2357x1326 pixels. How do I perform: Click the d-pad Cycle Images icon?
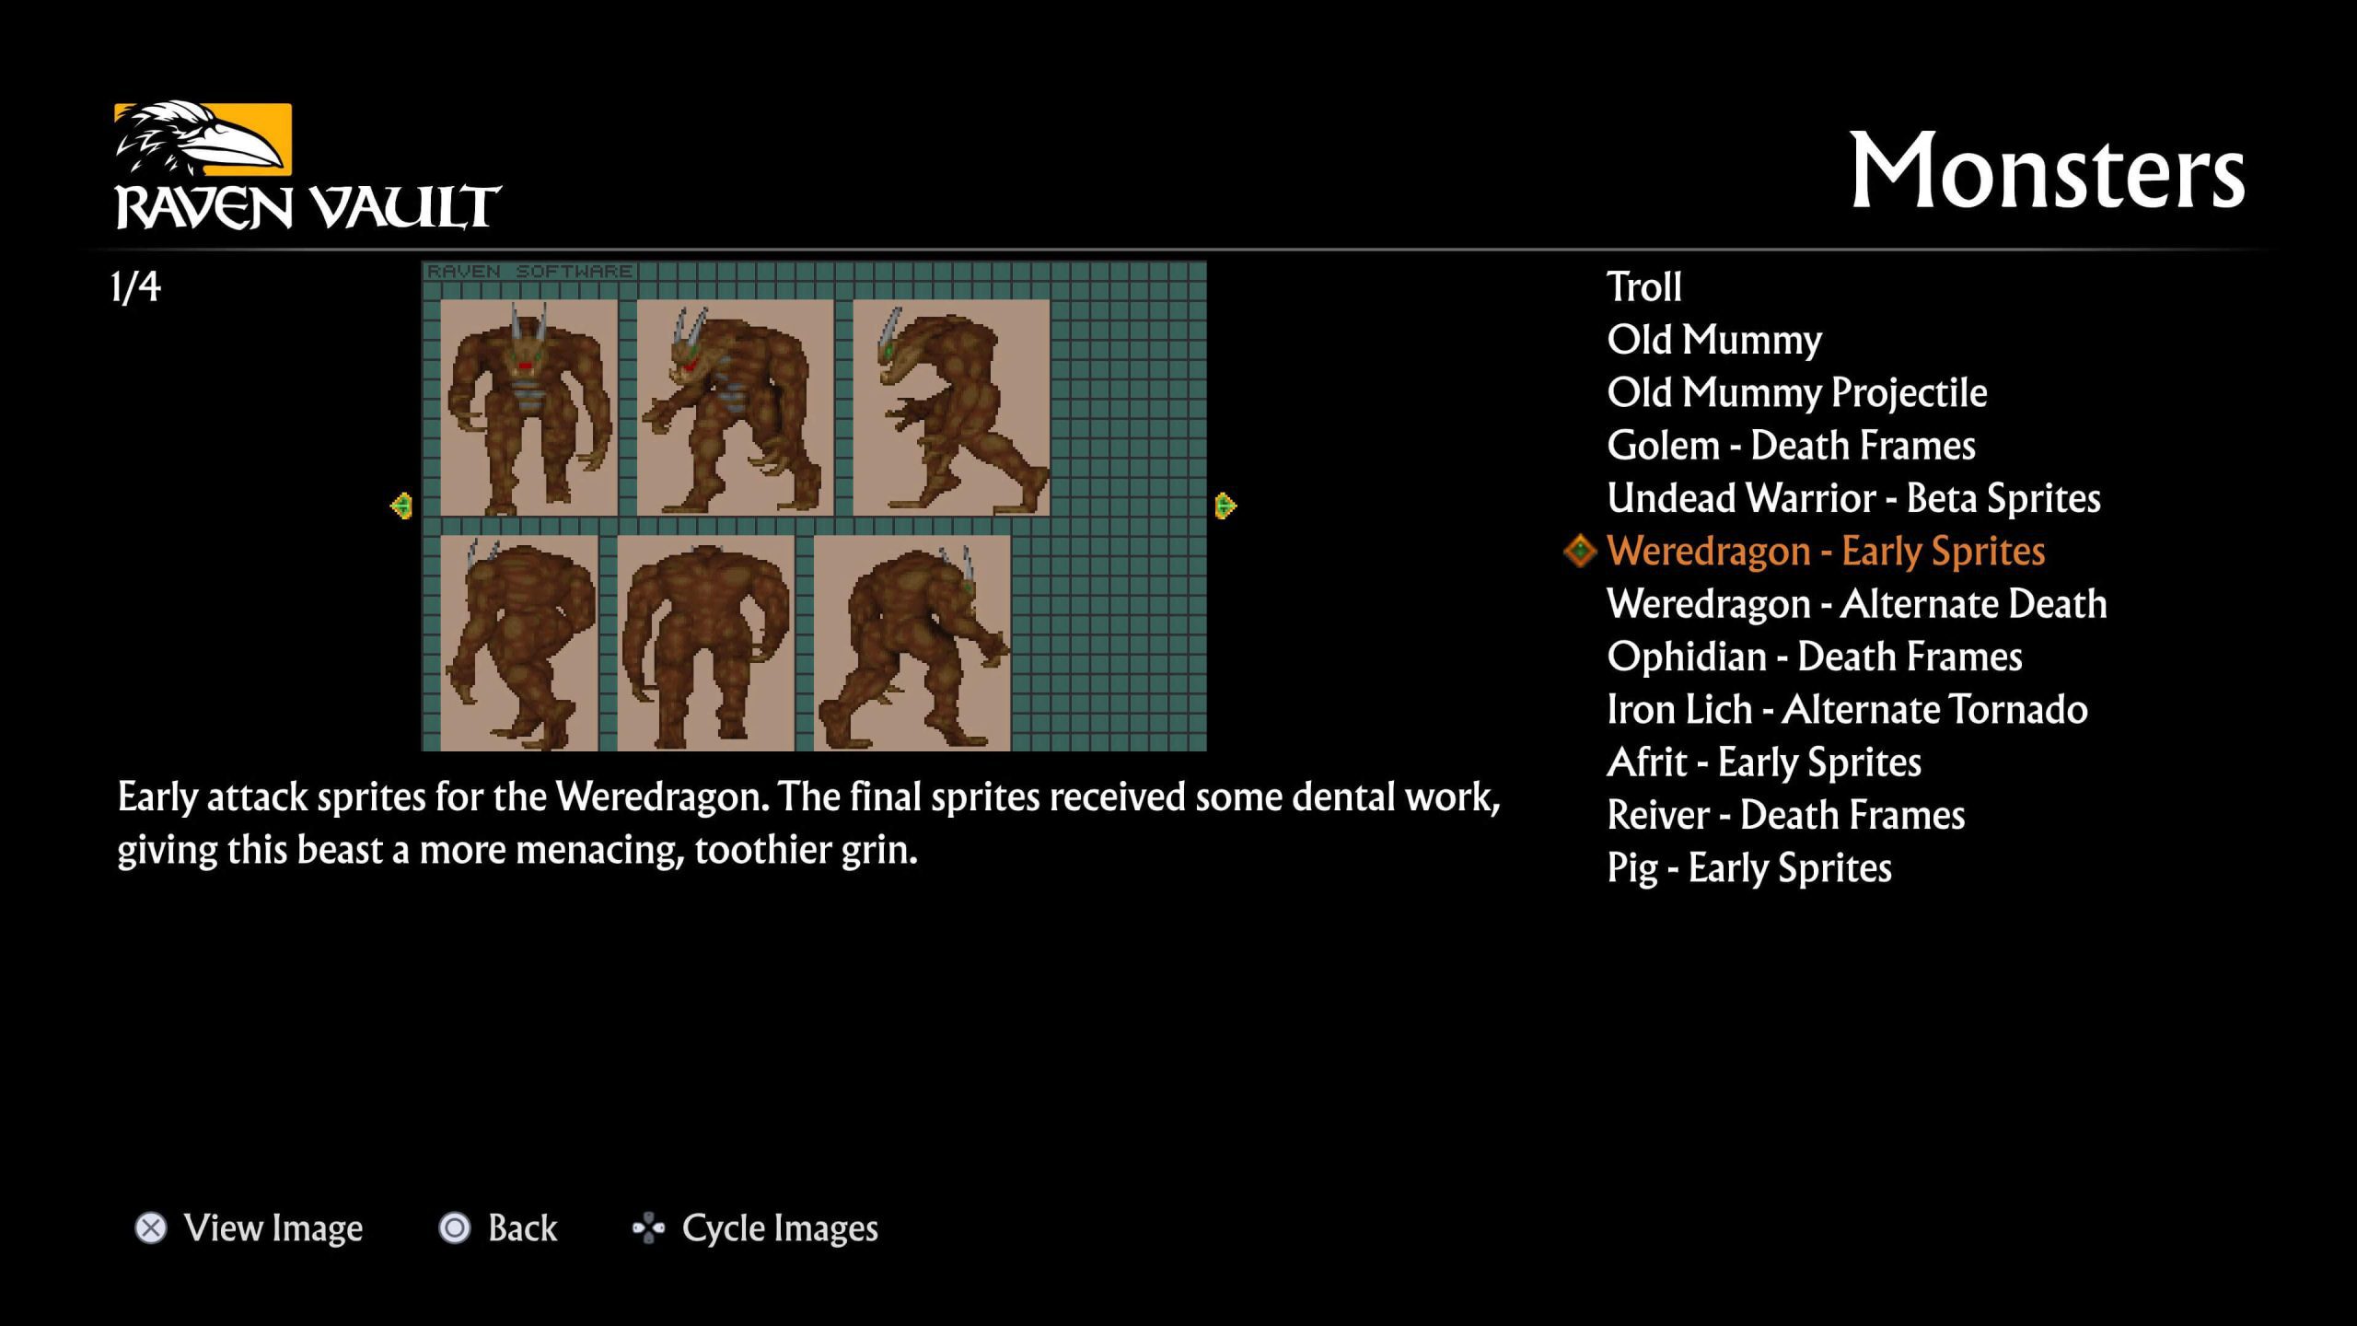pos(648,1227)
